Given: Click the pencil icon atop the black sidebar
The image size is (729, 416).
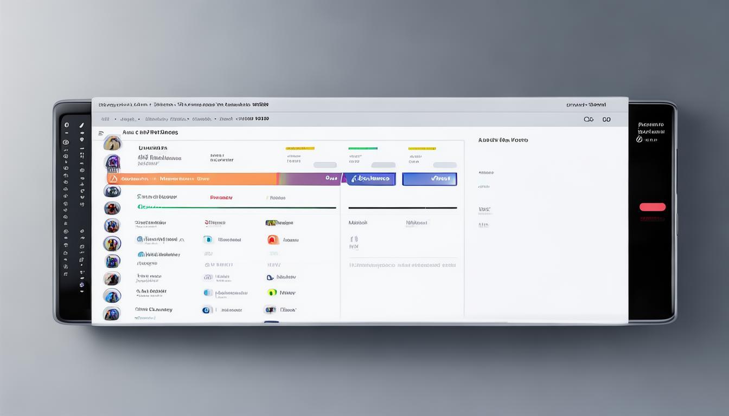Looking at the screenshot, I should pos(81,125).
